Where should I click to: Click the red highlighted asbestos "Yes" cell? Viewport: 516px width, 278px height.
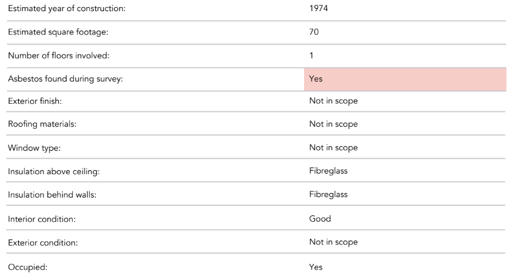(404, 79)
